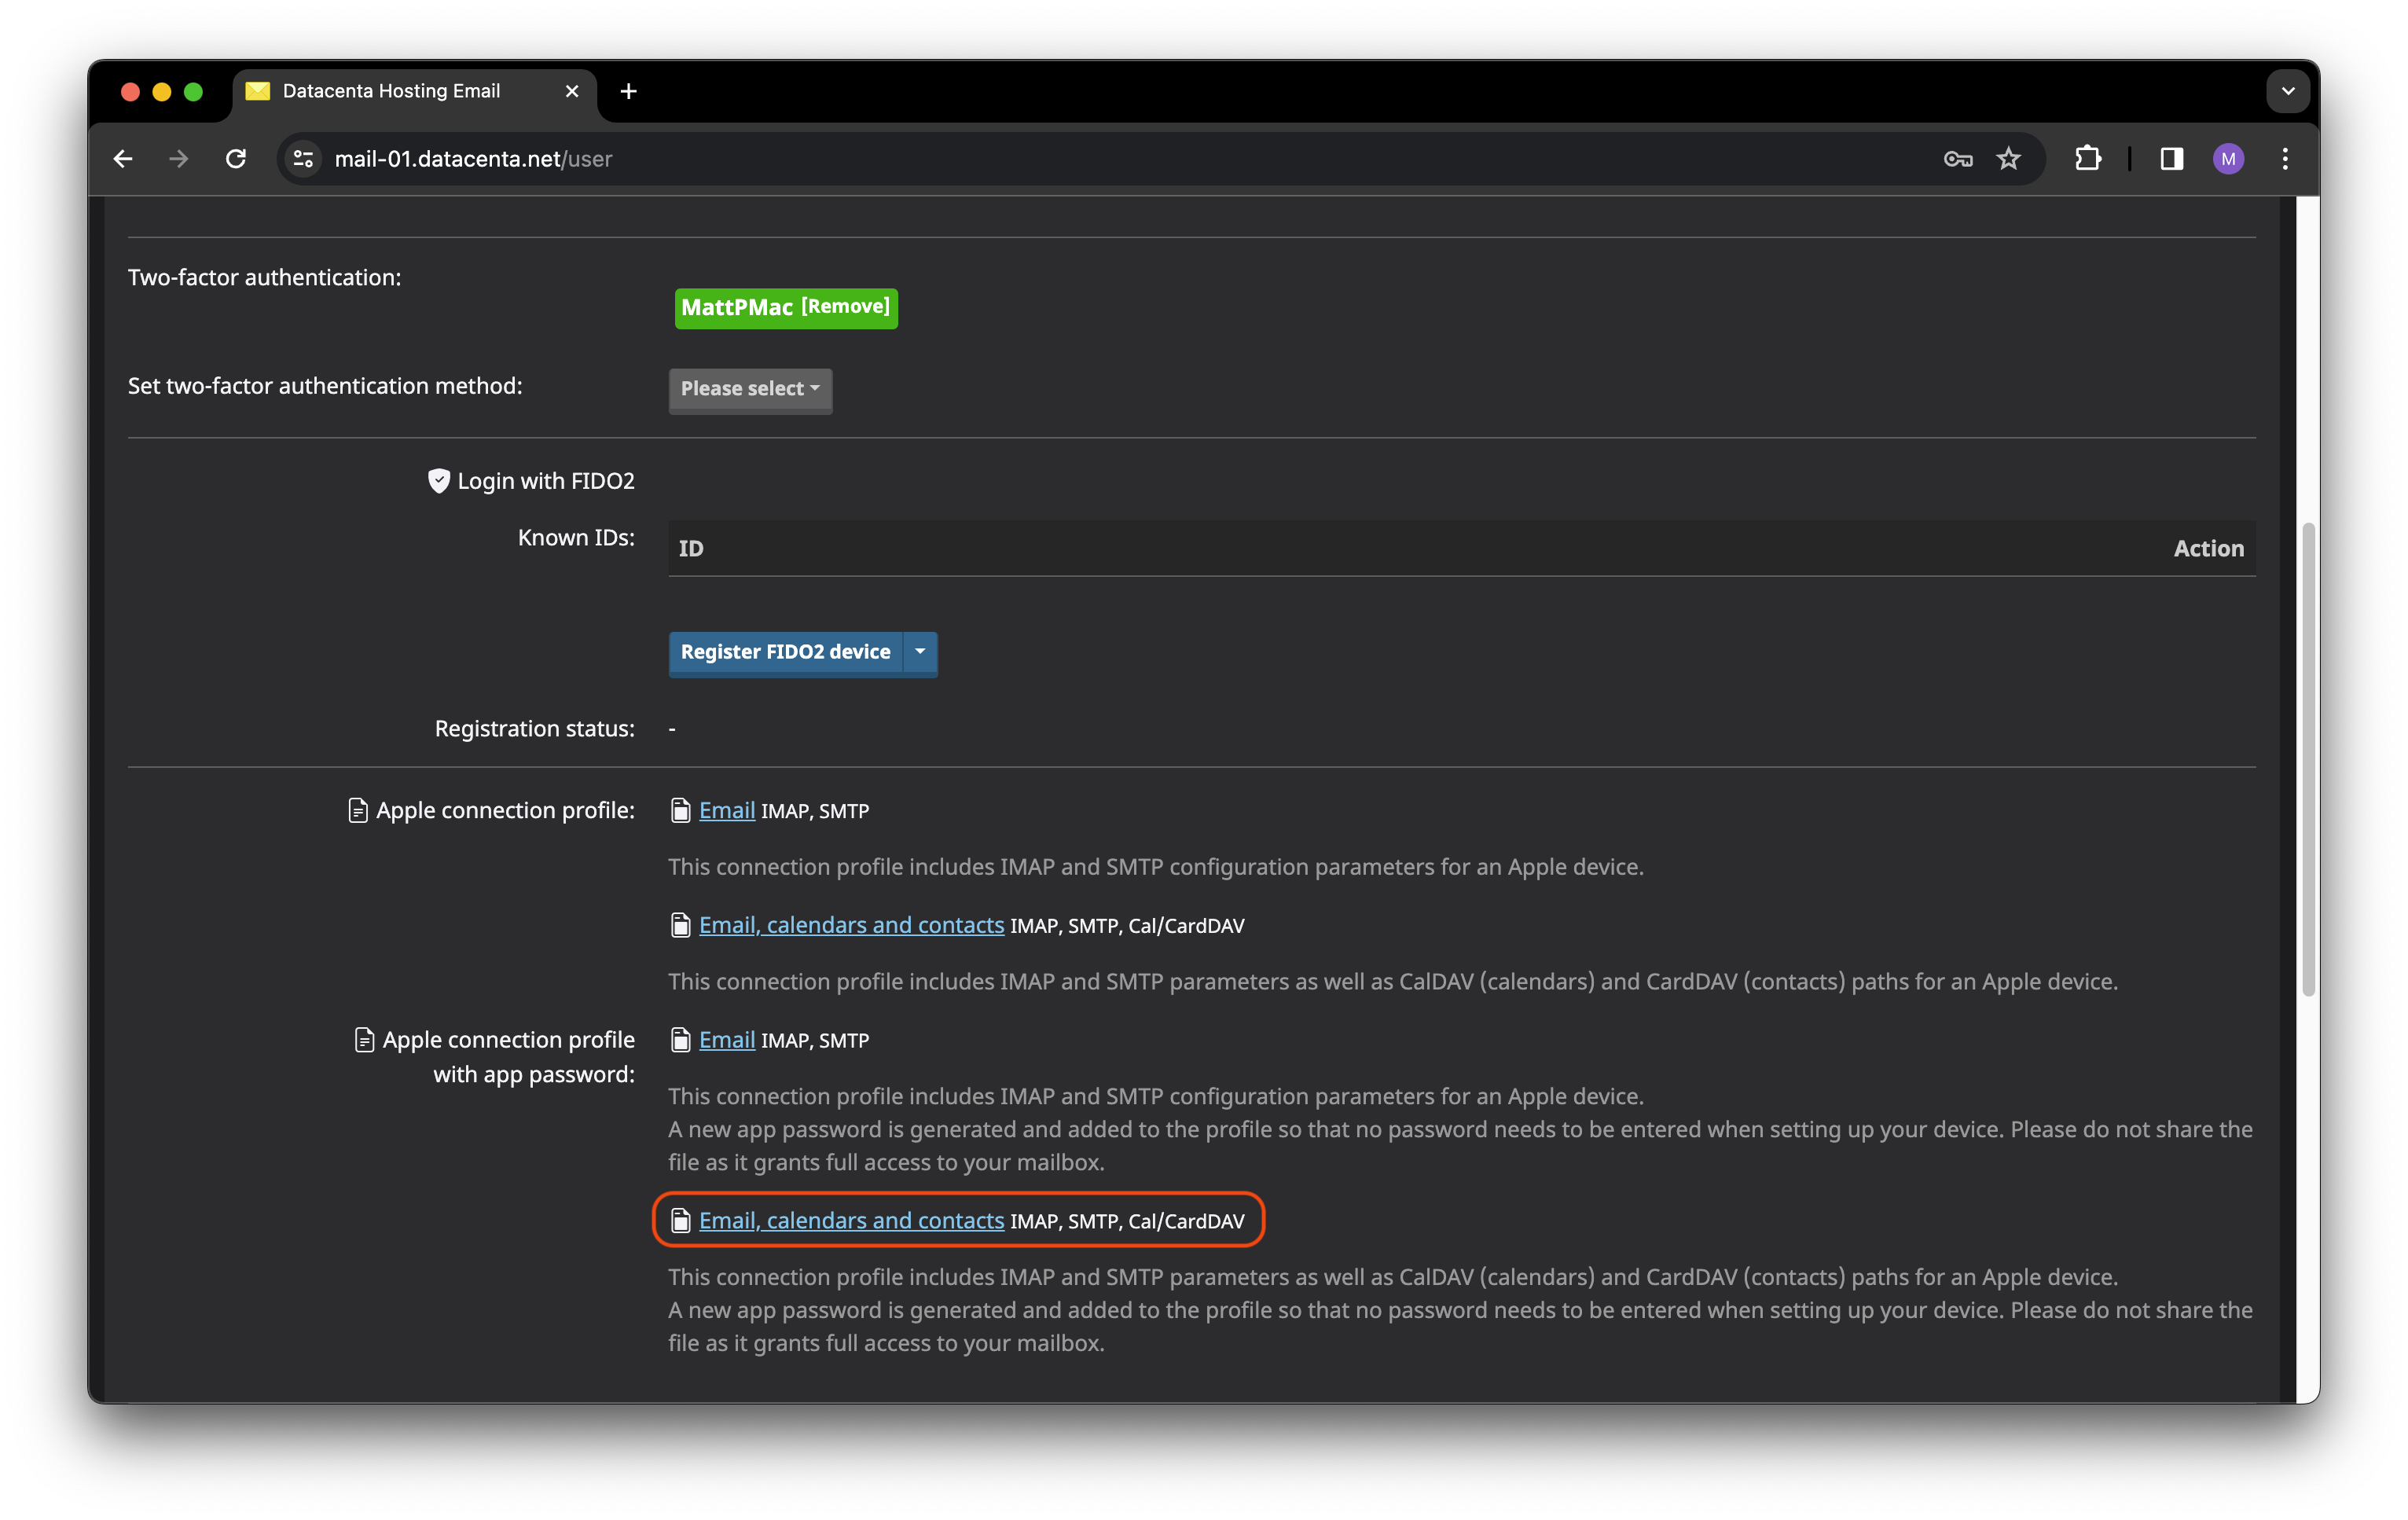Open the purple M profile avatar

click(2229, 159)
